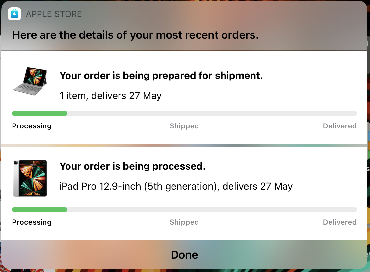
Task: Tap Processing label under iPad Pro order
Action: (32, 222)
